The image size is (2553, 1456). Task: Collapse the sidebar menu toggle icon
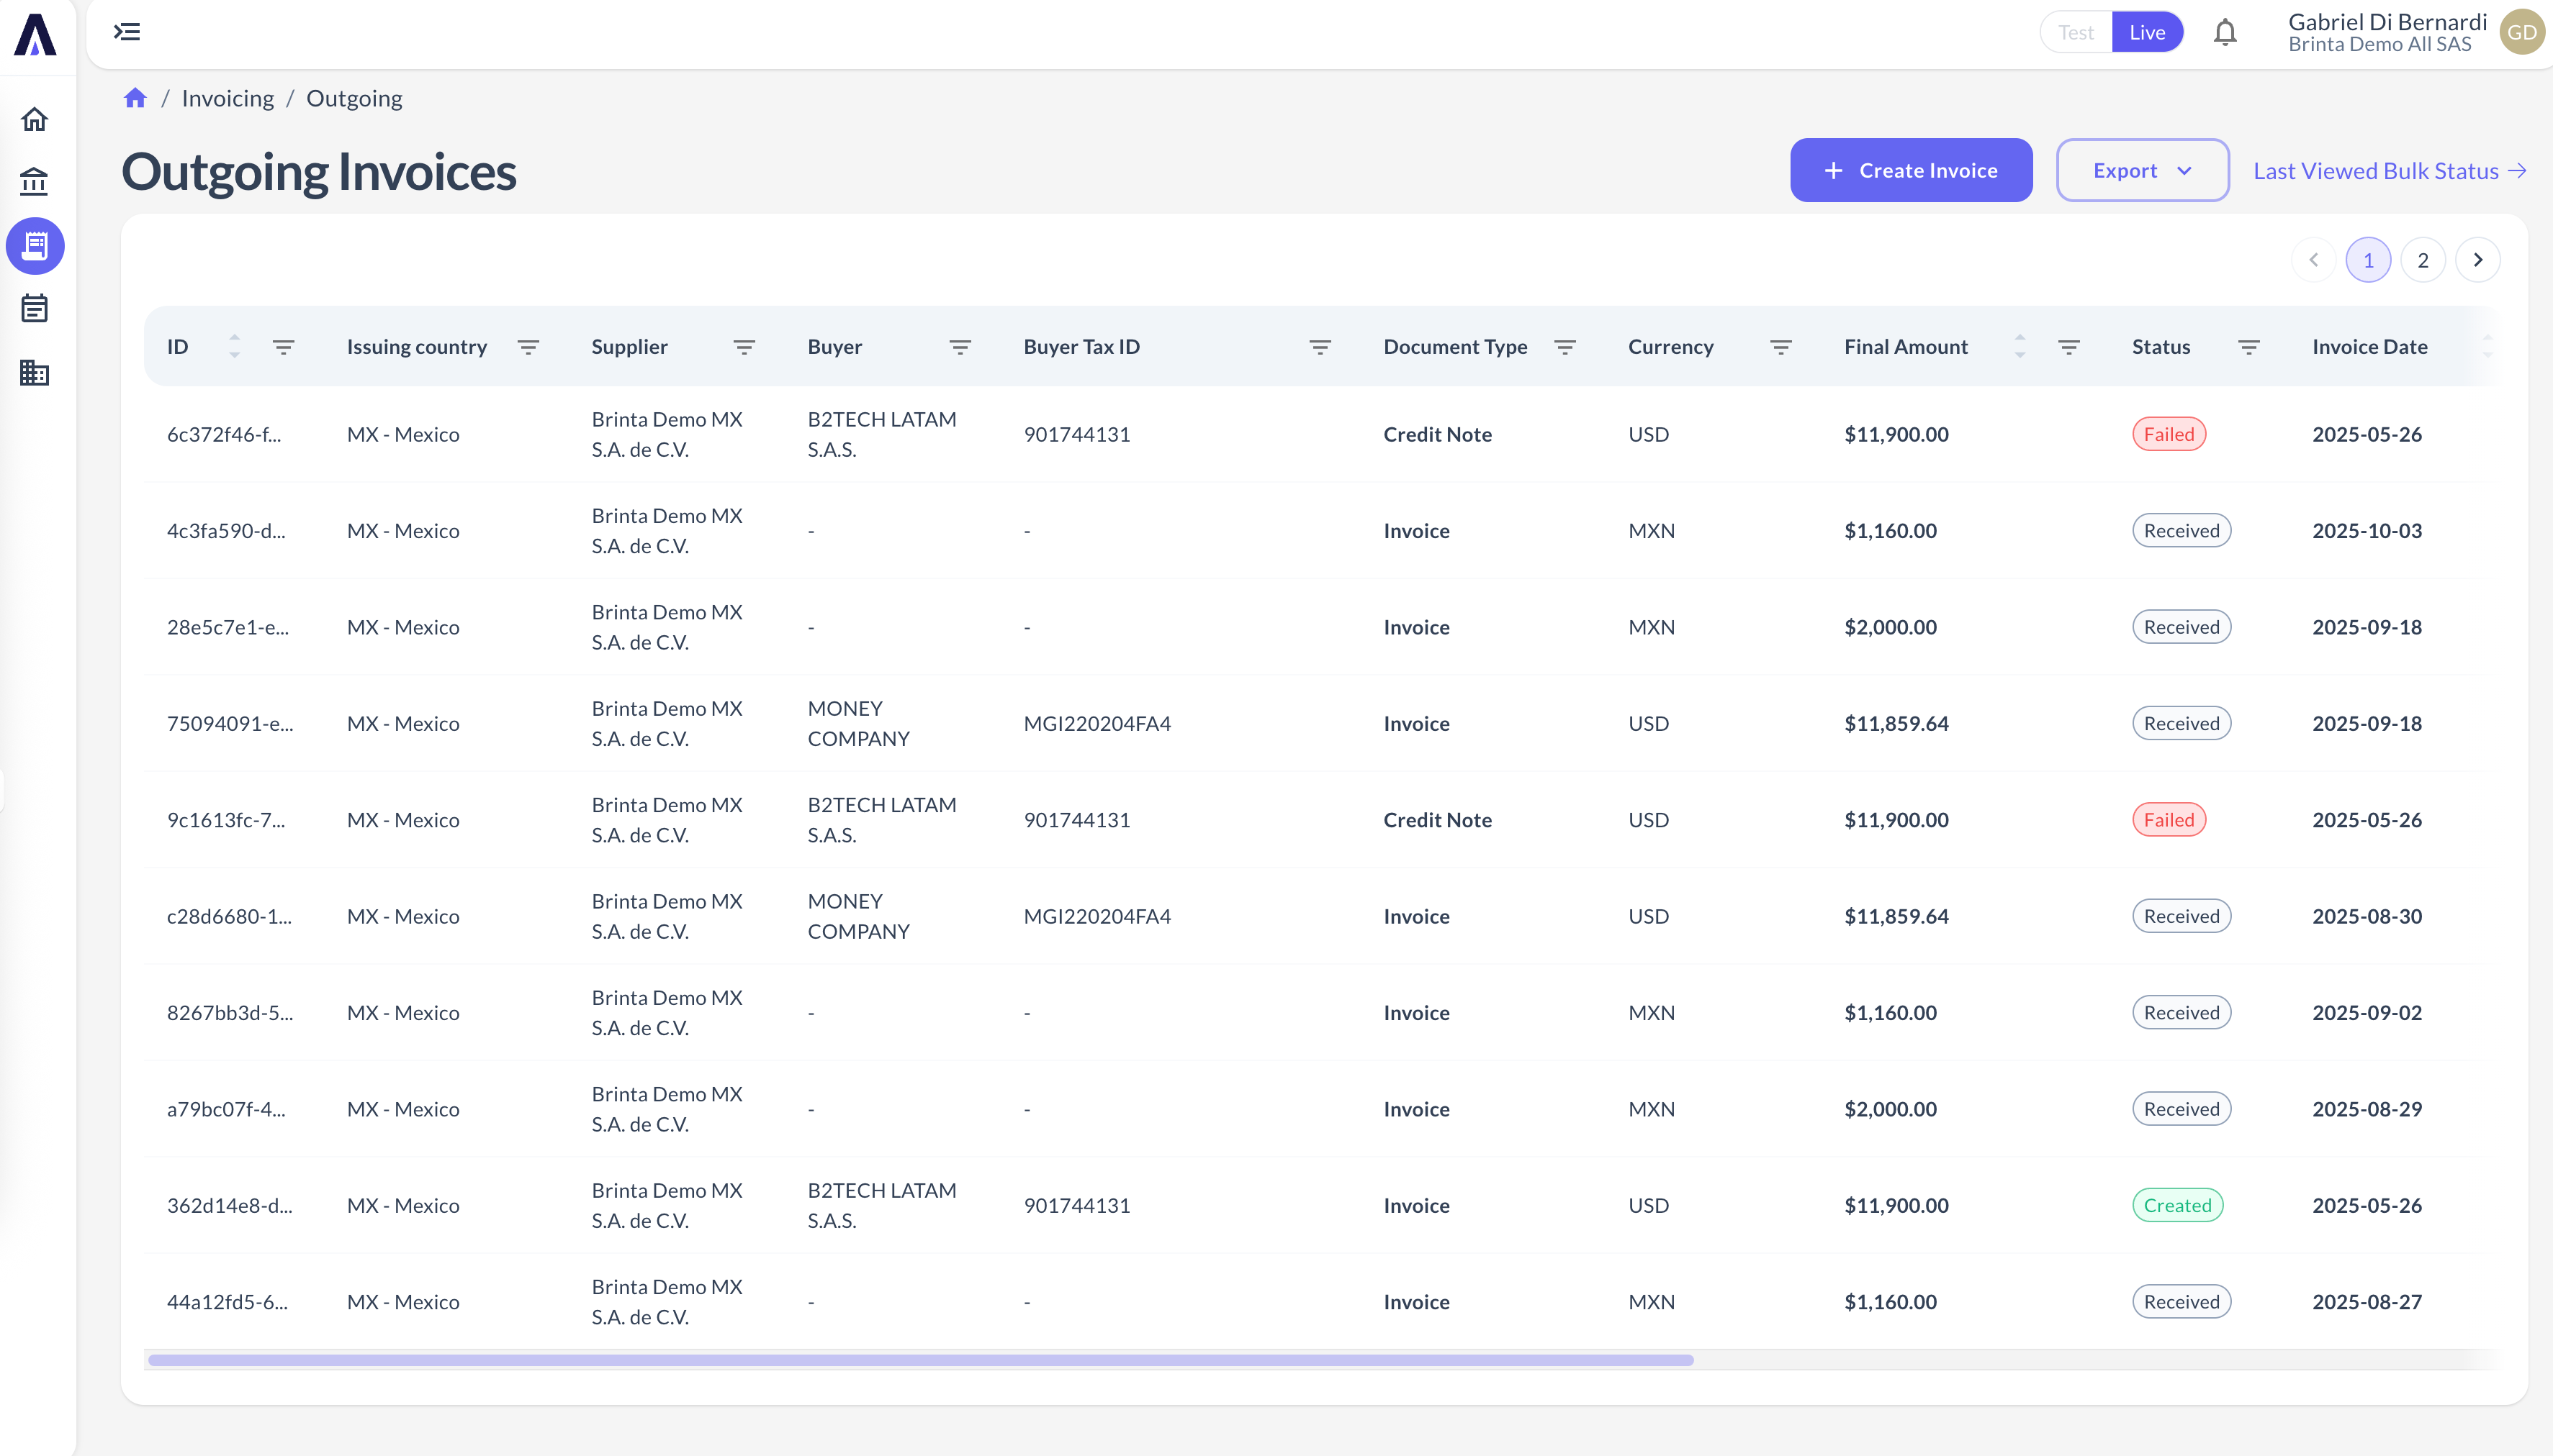tap(127, 32)
